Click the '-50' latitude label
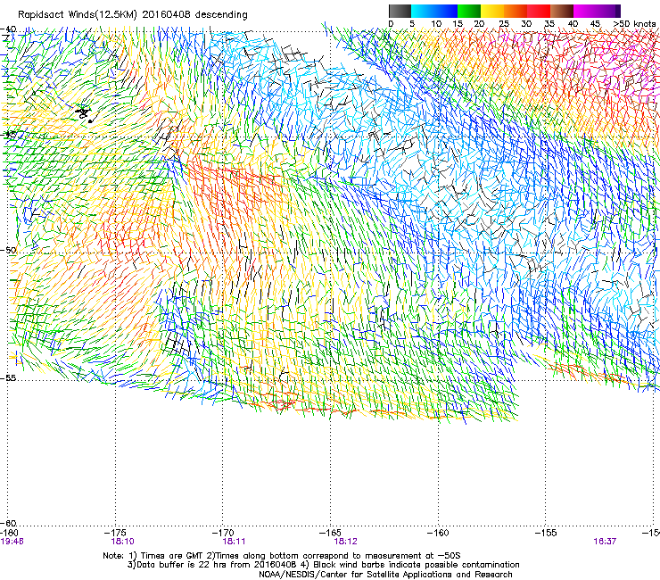Viewport: 660px width, 580px height. click(8, 250)
